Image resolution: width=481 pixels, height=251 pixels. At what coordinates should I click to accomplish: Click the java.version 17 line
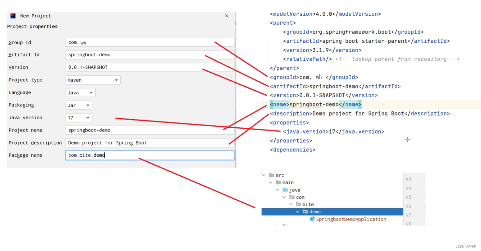click(333, 132)
